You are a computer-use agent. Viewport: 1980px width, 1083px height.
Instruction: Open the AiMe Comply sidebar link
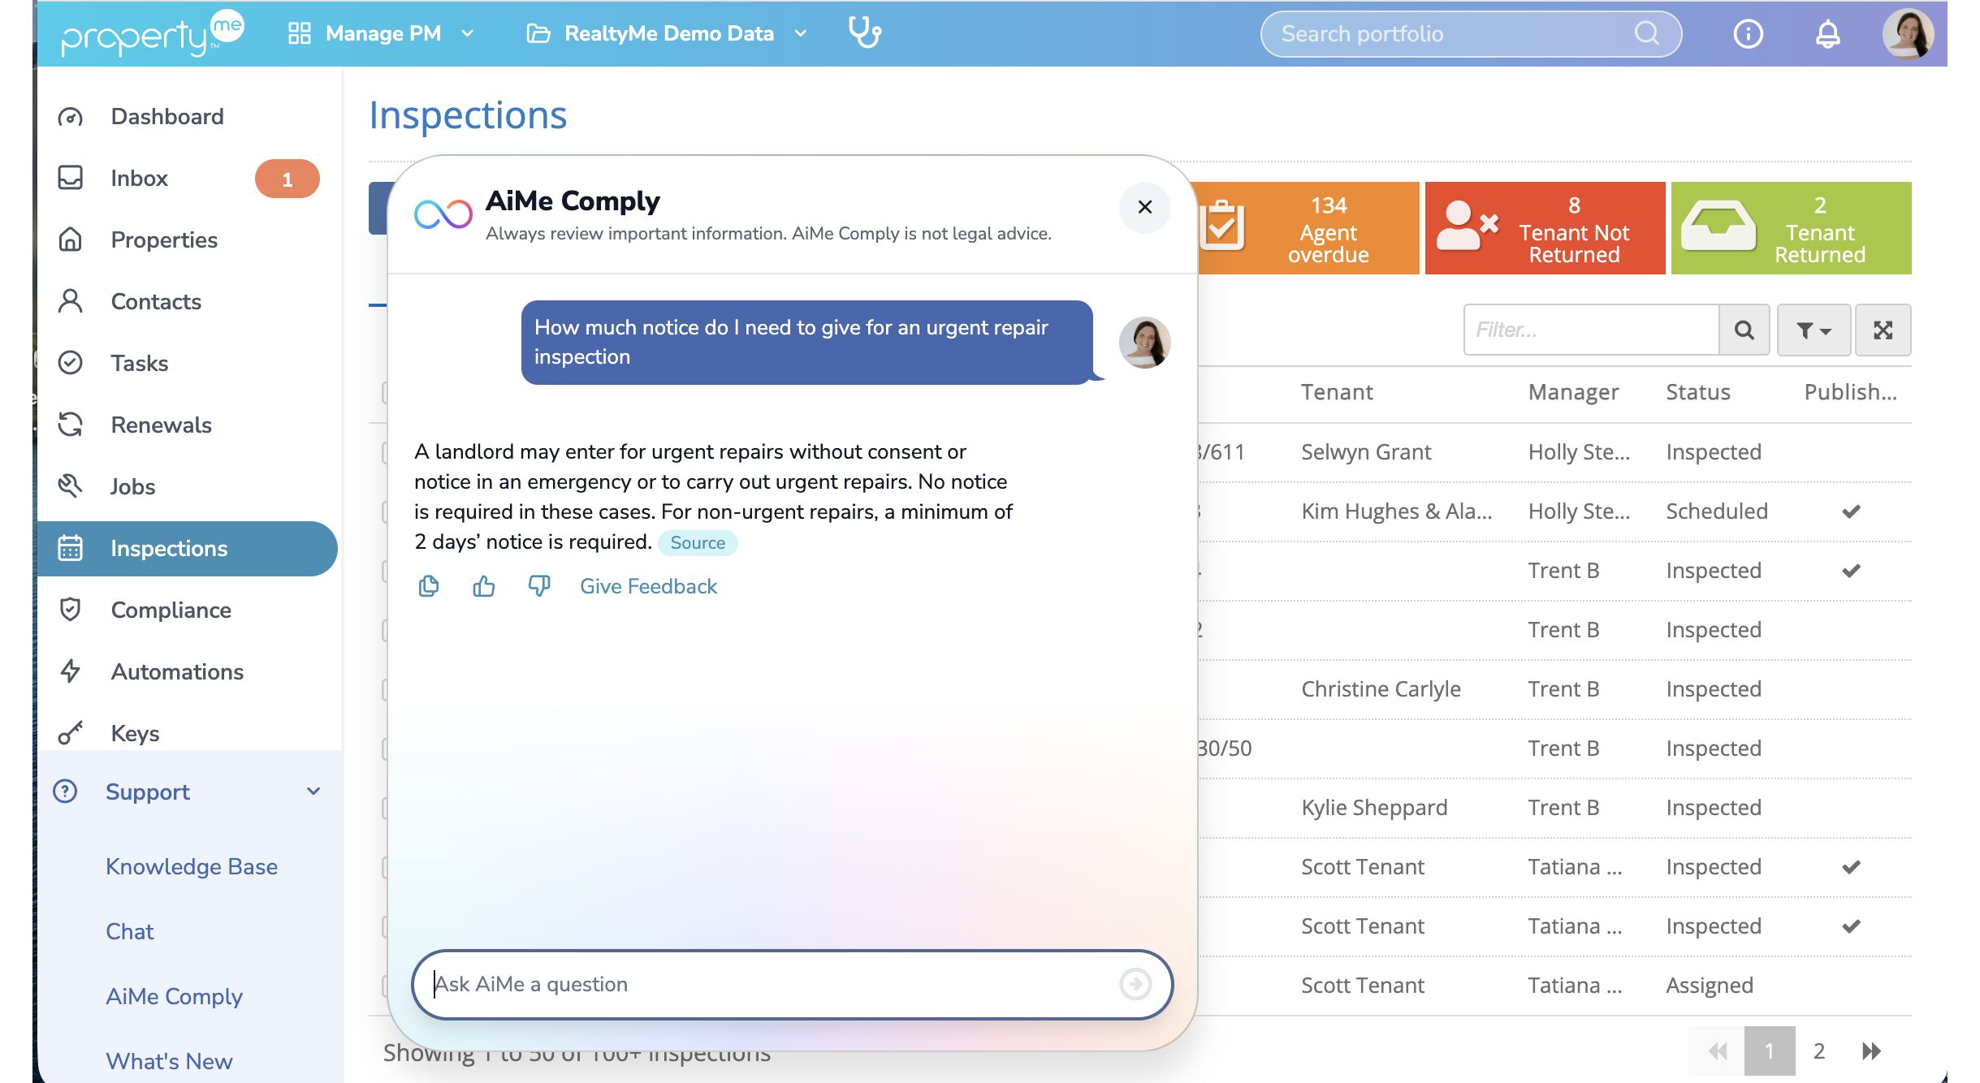click(x=174, y=996)
